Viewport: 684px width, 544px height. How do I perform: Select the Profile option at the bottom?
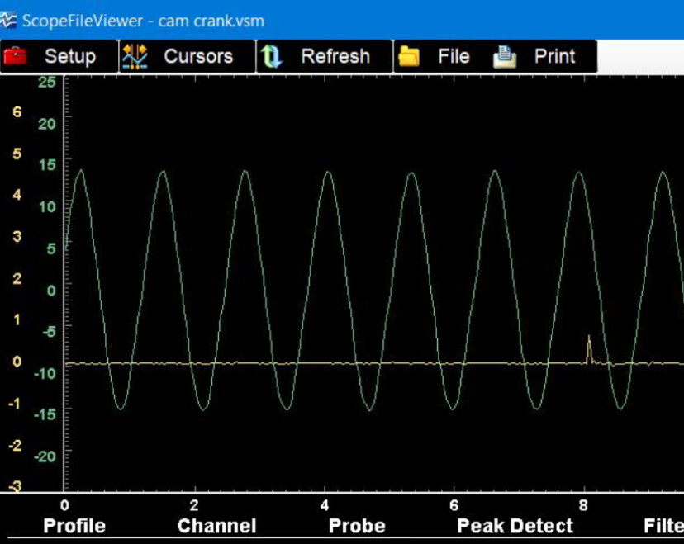73,526
